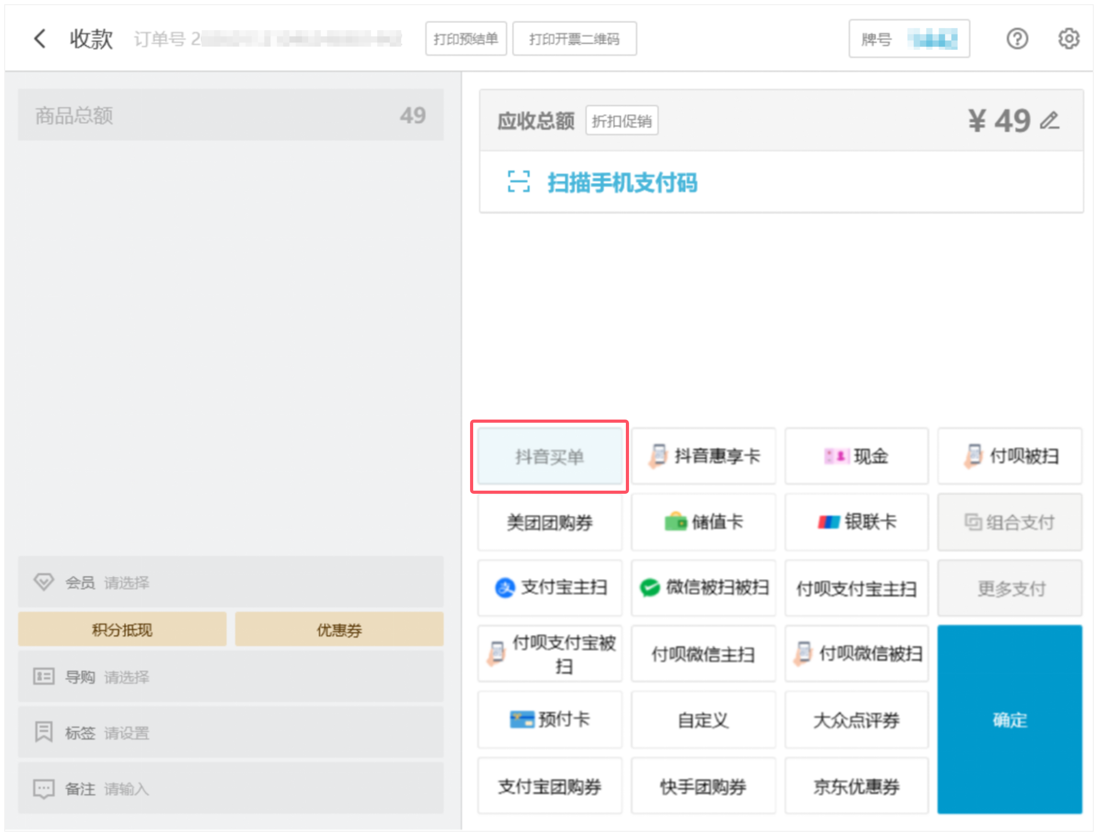Open the 导购 shopping guide selector

click(231, 677)
